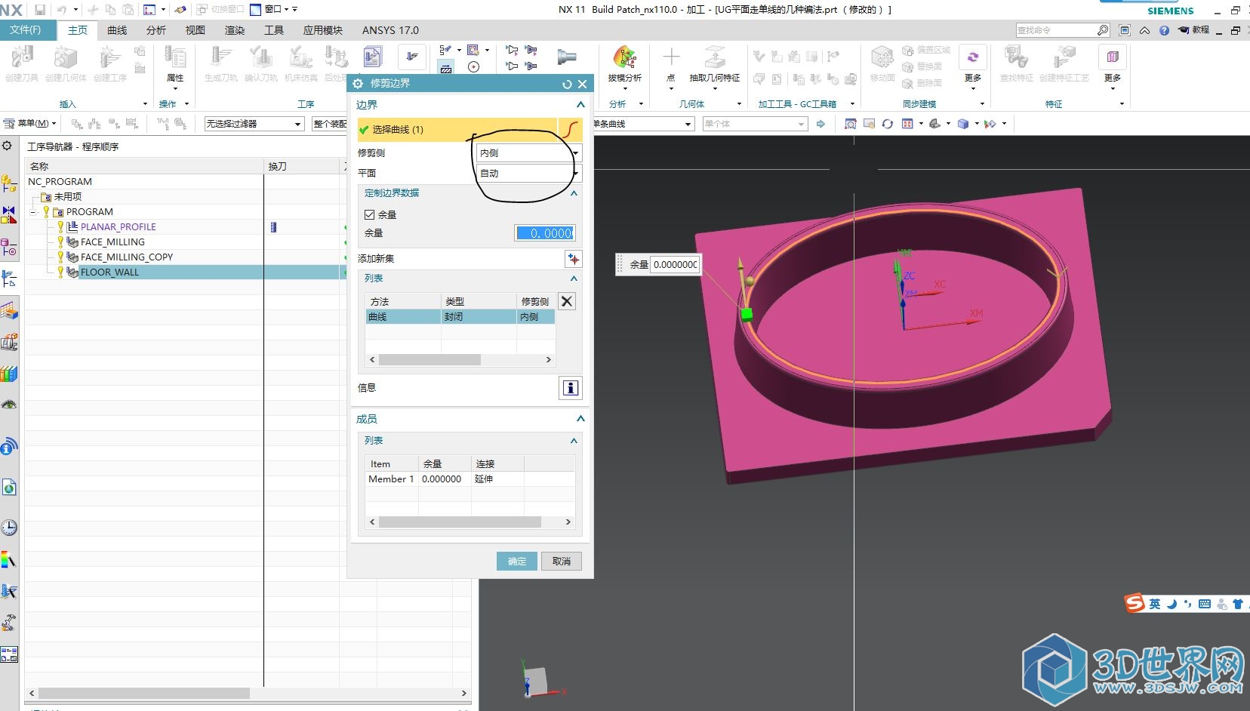Viewport: 1250px width, 711px height.
Task: Open the ANSYS 17.0 tab
Action: pyautogui.click(x=390, y=30)
